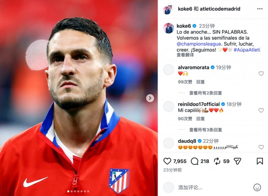Open the three-dot more options menu
The width and height of the screenshot is (268, 196).
(260, 9)
